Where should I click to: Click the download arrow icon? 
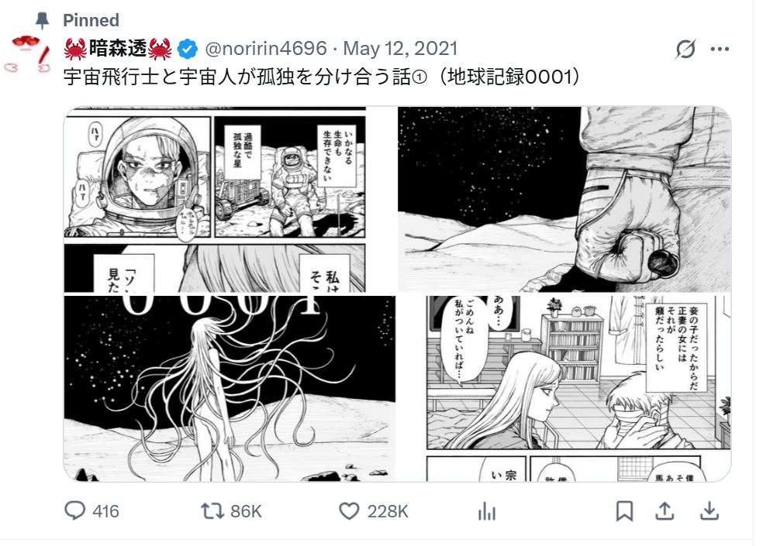[709, 511]
